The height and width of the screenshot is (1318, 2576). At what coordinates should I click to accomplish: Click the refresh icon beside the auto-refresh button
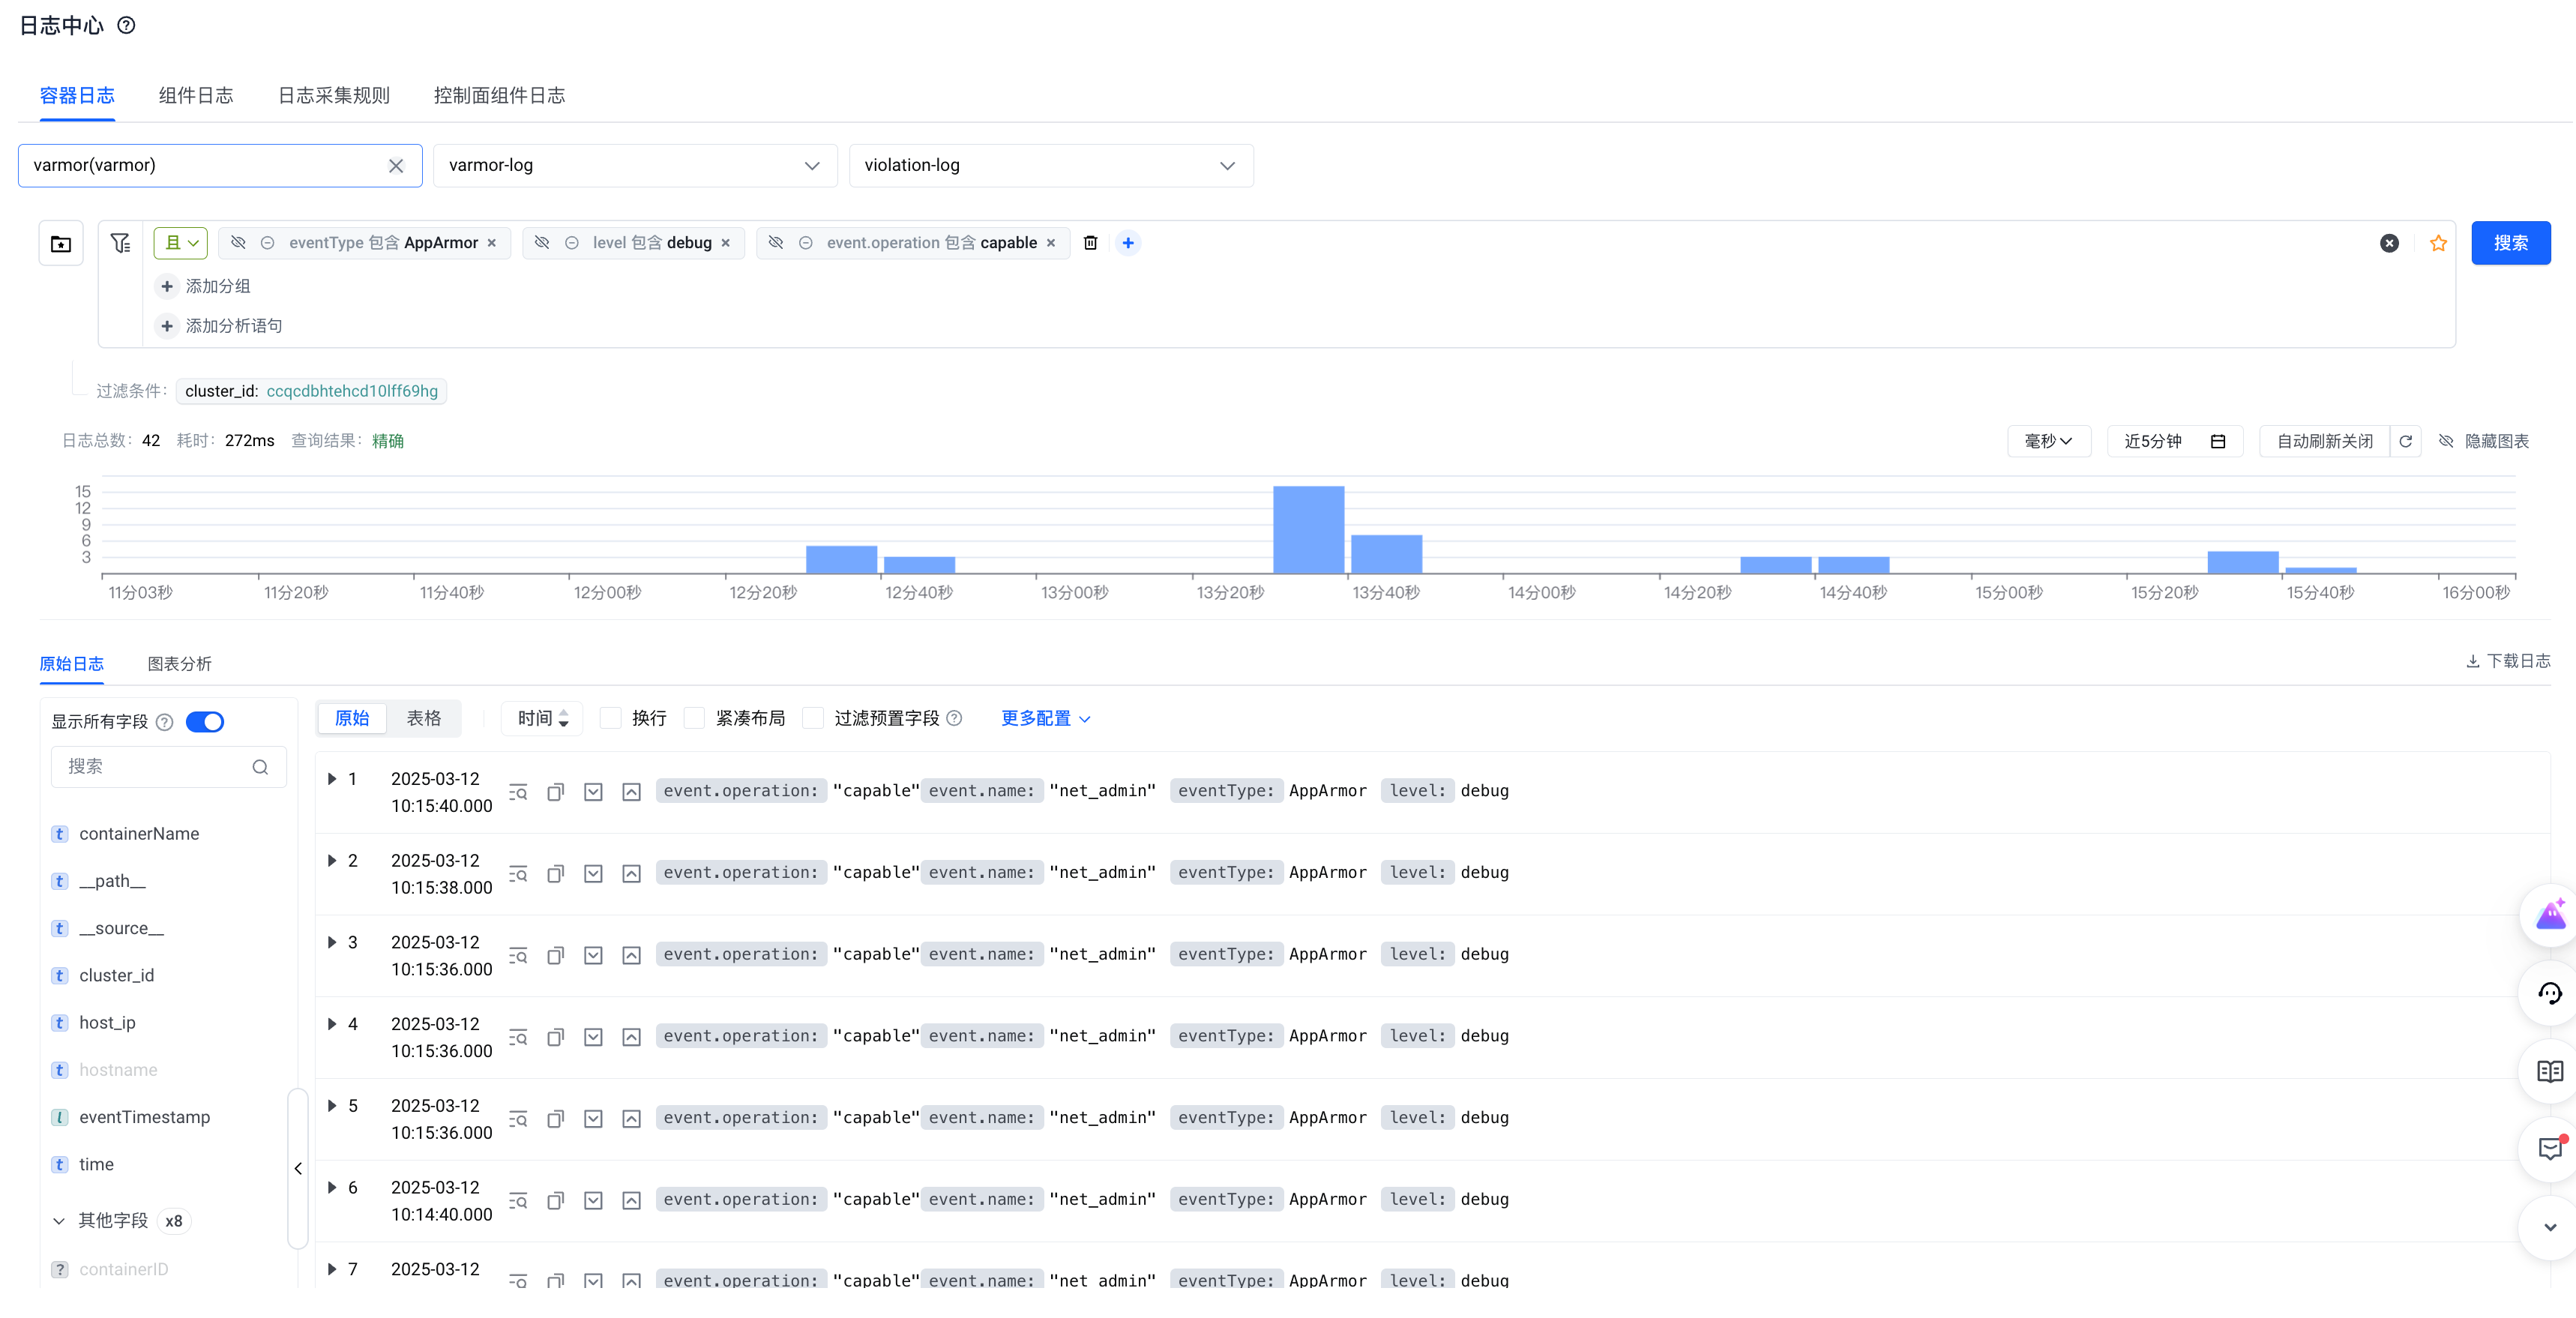(x=2405, y=441)
